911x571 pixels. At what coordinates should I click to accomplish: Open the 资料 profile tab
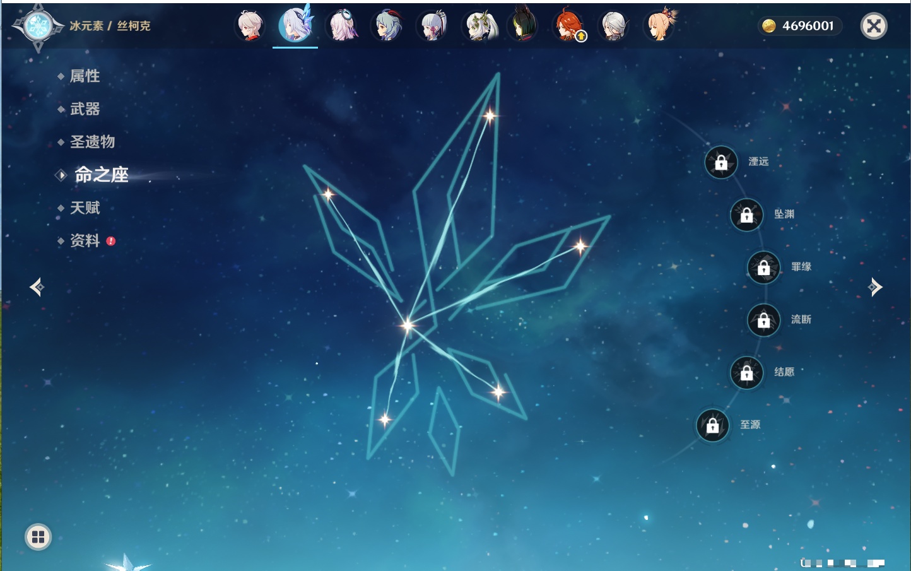point(85,240)
